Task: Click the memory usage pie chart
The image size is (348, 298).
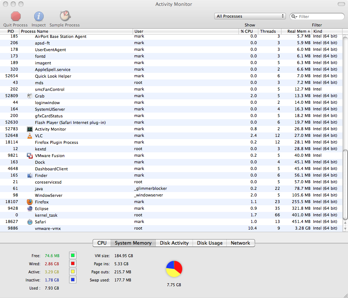Action: tap(174, 269)
